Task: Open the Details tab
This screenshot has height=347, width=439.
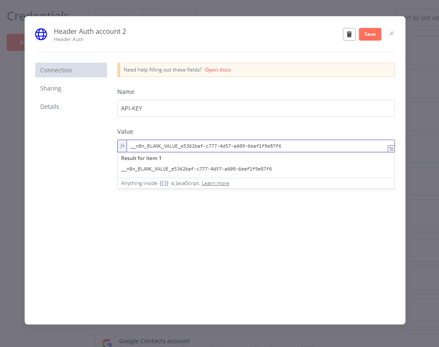Action: tap(50, 107)
